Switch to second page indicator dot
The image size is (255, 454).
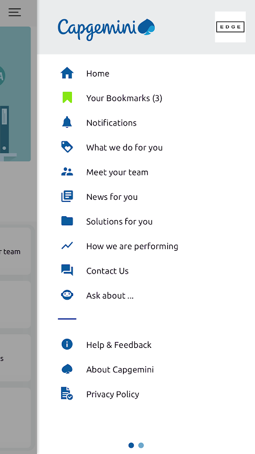(x=141, y=445)
